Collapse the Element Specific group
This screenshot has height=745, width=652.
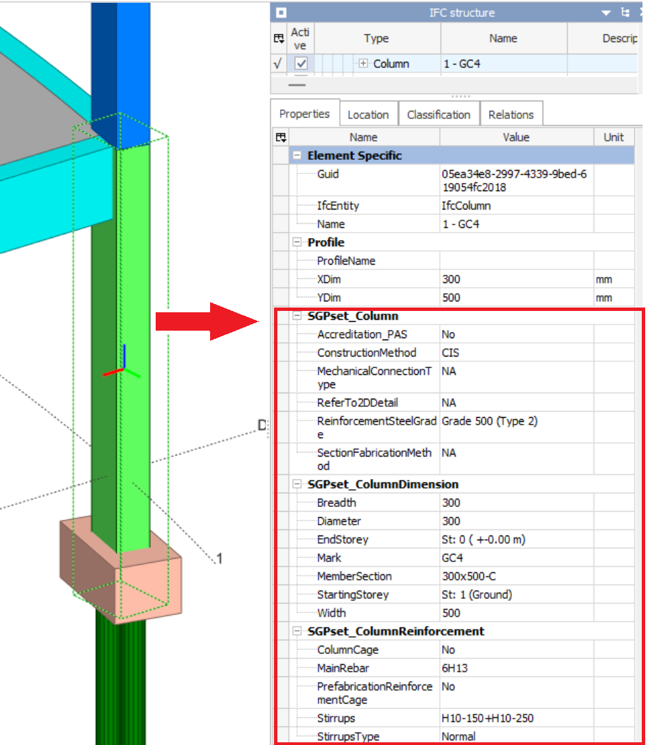(x=297, y=156)
